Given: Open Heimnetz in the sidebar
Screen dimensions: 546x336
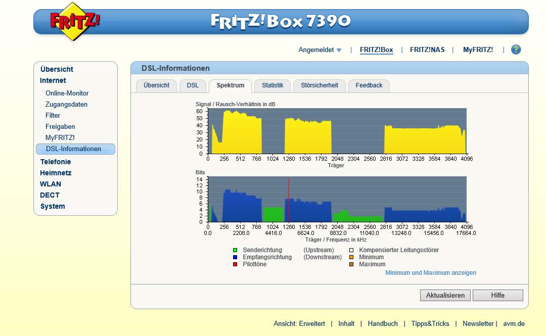Looking at the screenshot, I should coord(56,173).
